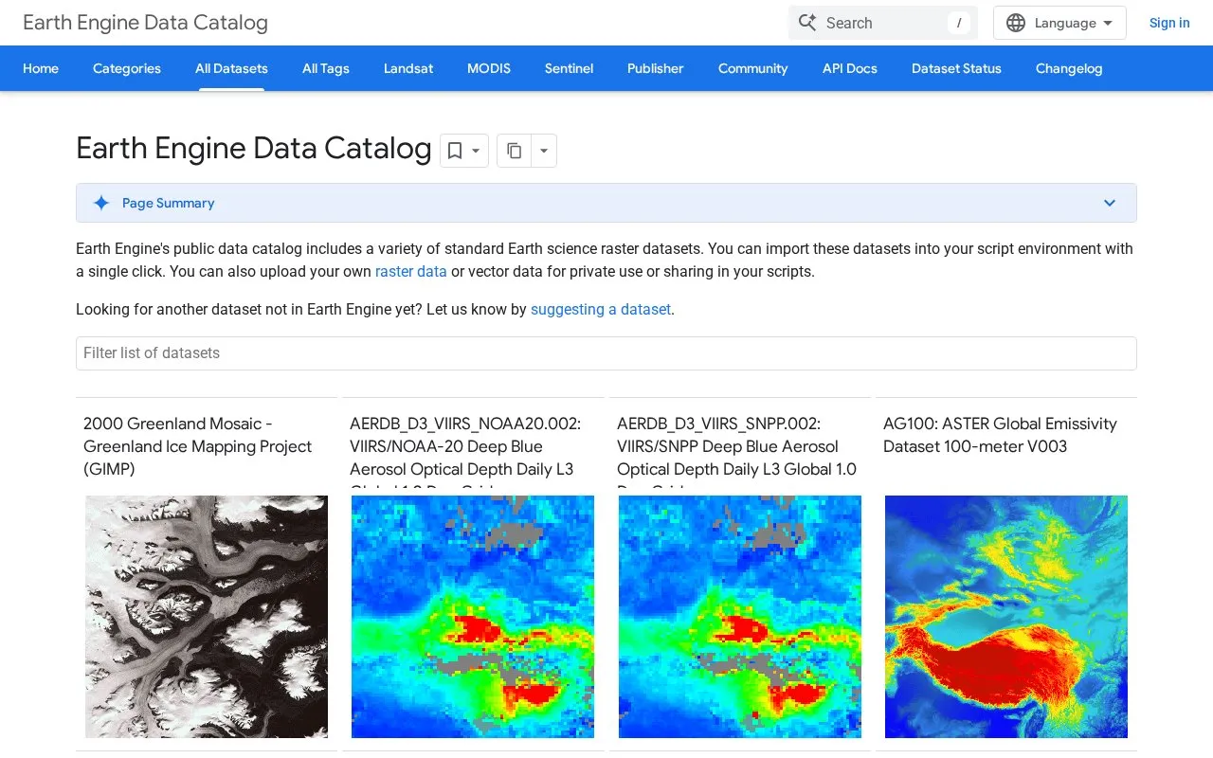
Task: Click the Earth Engine Data Catalog header logo
Action: 145,23
